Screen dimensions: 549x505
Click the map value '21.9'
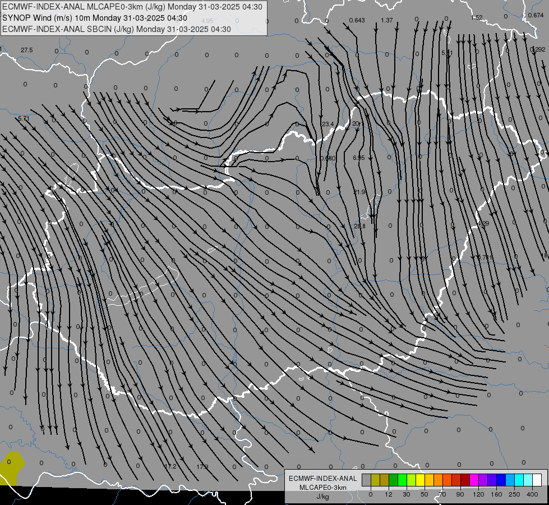pyautogui.click(x=359, y=192)
